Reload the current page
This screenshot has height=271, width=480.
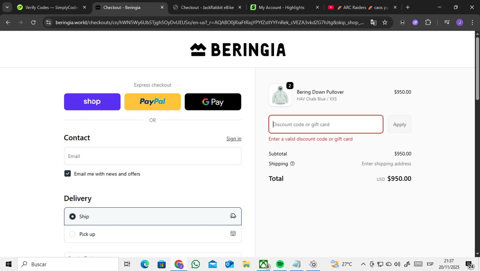[x=33, y=22]
